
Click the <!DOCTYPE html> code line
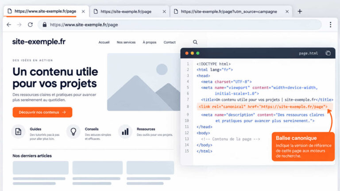tap(213, 64)
